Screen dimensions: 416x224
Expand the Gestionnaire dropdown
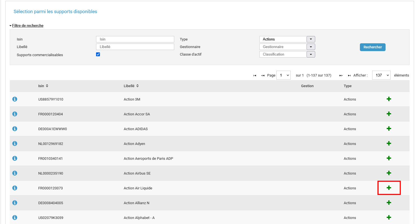311,47
